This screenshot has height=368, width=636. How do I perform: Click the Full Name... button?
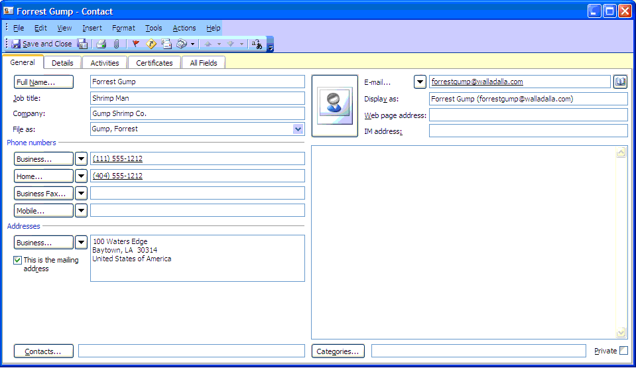(x=44, y=82)
